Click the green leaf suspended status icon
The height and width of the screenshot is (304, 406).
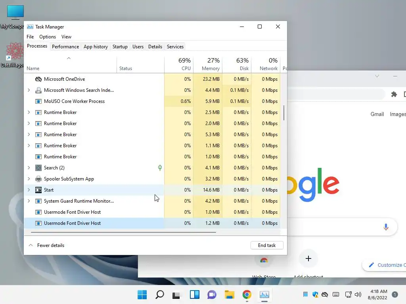pyautogui.click(x=160, y=168)
